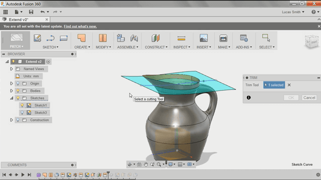Image resolution: width=321 pixels, height=180 pixels.
Task: Open the CREATE menu
Action: 82,47
